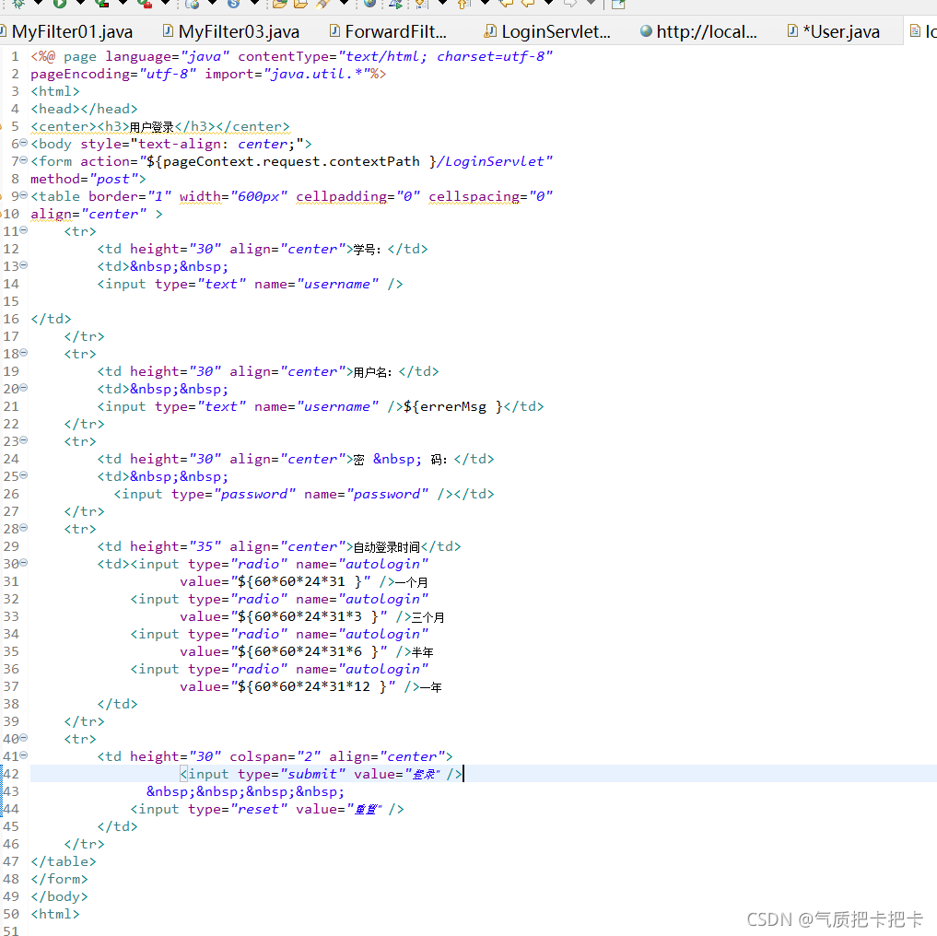
Task: Click '</body>' on line 49
Action: point(59,896)
